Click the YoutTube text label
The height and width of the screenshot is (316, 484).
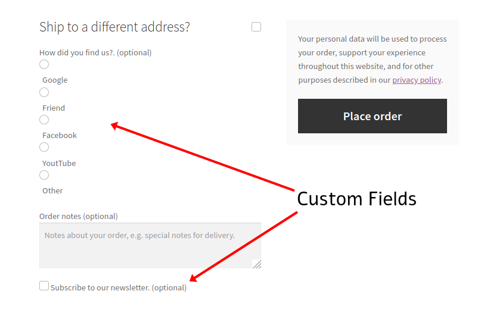click(59, 163)
